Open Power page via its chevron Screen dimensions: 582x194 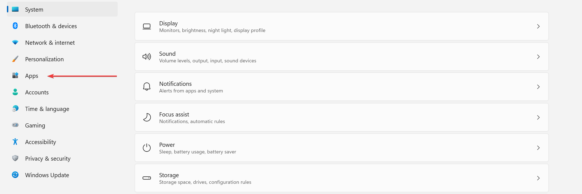[x=538, y=148]
